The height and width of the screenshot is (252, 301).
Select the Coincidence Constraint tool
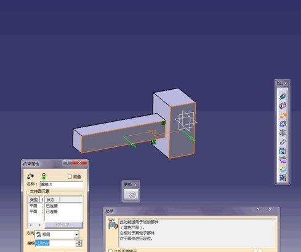click(283, 96)
